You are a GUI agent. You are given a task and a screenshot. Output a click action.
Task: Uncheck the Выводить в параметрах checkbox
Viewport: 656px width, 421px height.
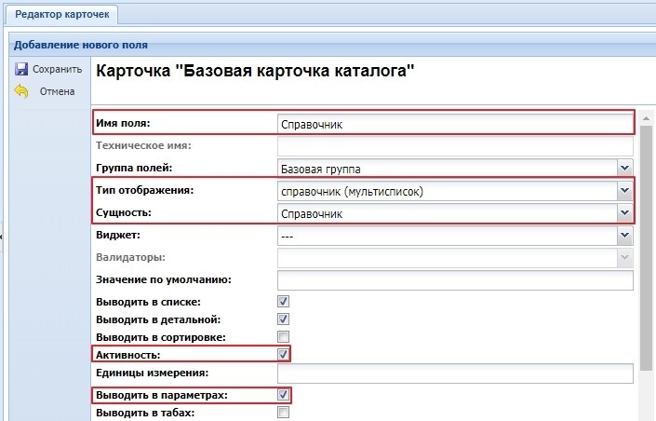point(284,395)
